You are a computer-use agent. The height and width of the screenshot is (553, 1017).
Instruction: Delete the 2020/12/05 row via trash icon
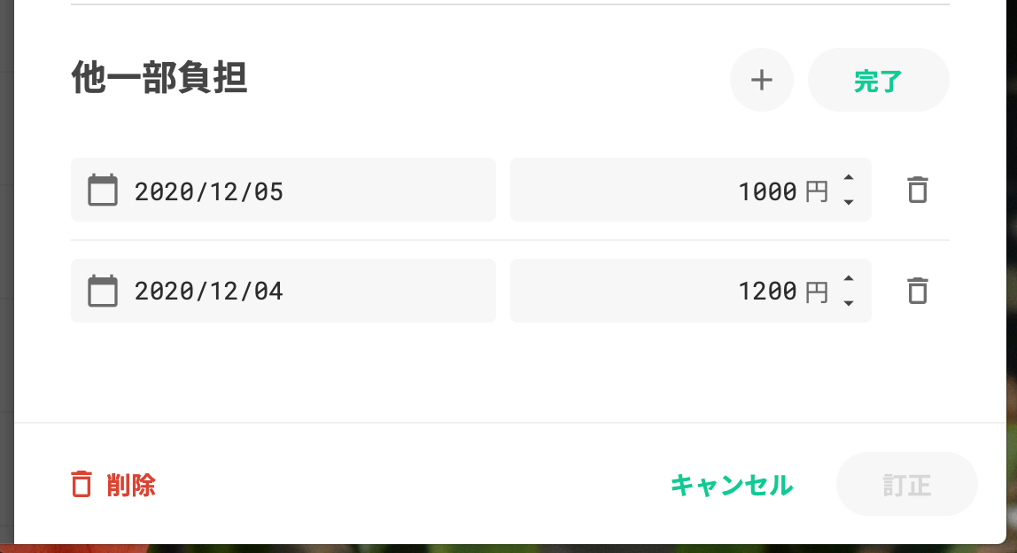(918, 191)
